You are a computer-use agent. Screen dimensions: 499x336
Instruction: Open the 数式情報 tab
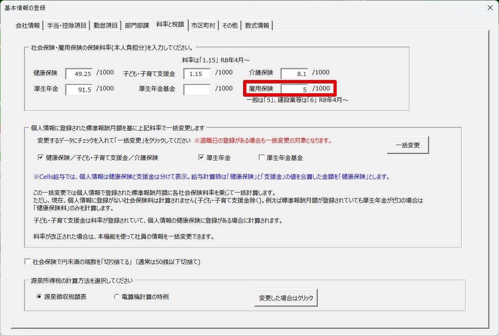(257, 25)
